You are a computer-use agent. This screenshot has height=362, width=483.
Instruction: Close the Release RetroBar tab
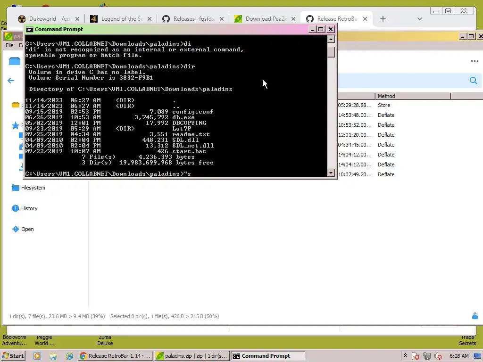click(365, 19)
